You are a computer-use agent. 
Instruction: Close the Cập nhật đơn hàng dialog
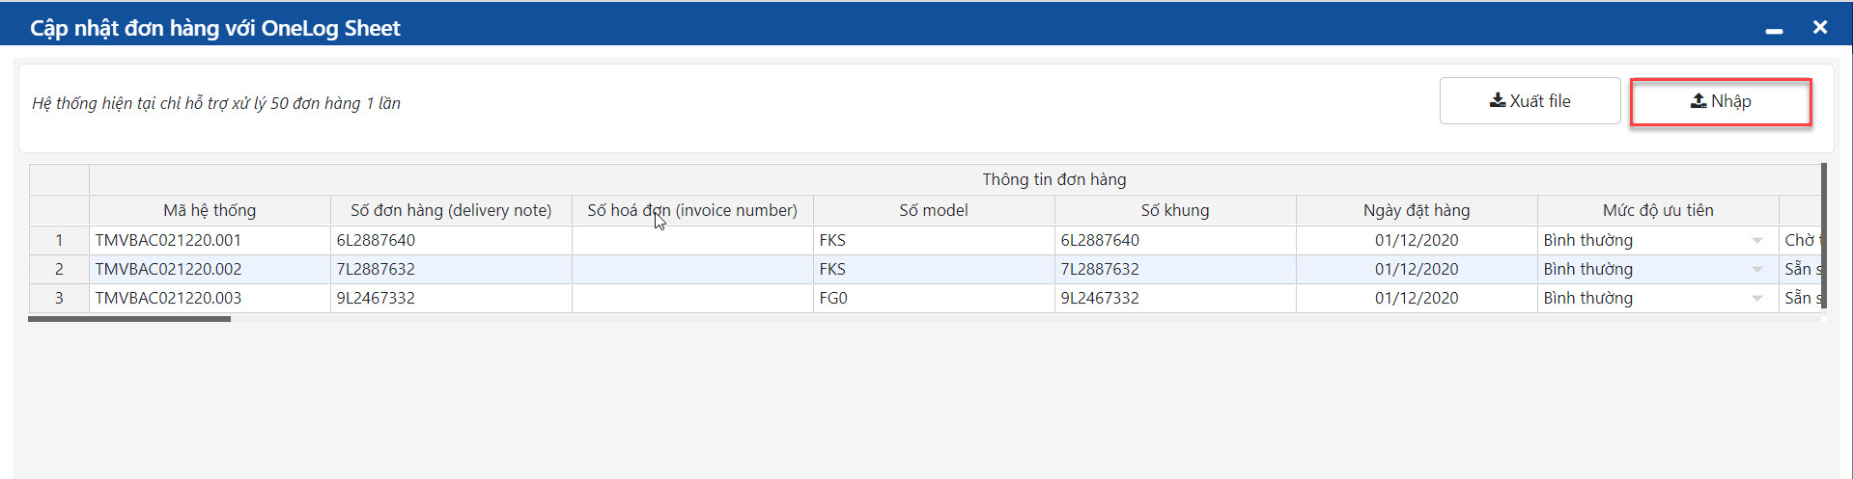point(1820,27)
